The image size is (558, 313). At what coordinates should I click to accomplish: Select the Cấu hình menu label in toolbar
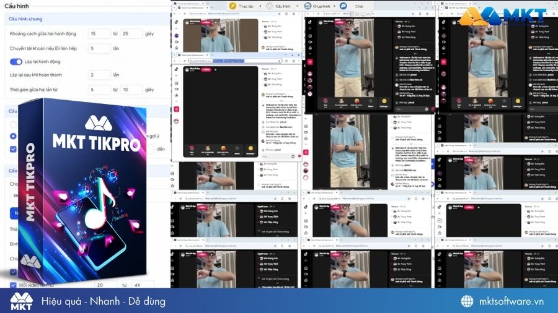coord(283,6)
